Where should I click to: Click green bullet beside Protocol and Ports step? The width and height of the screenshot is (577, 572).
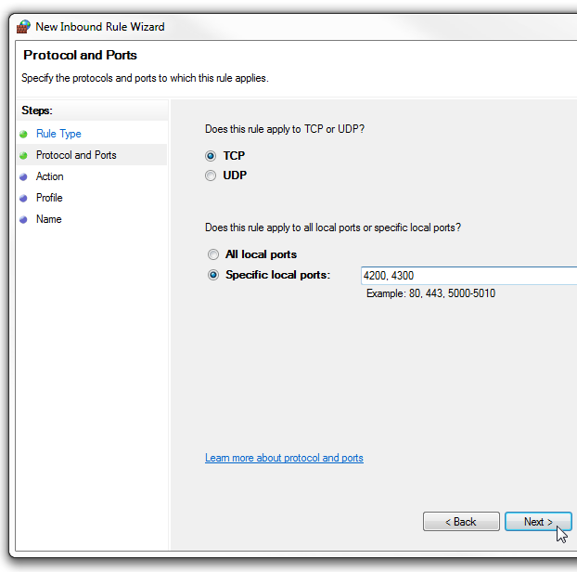[23, 155]
